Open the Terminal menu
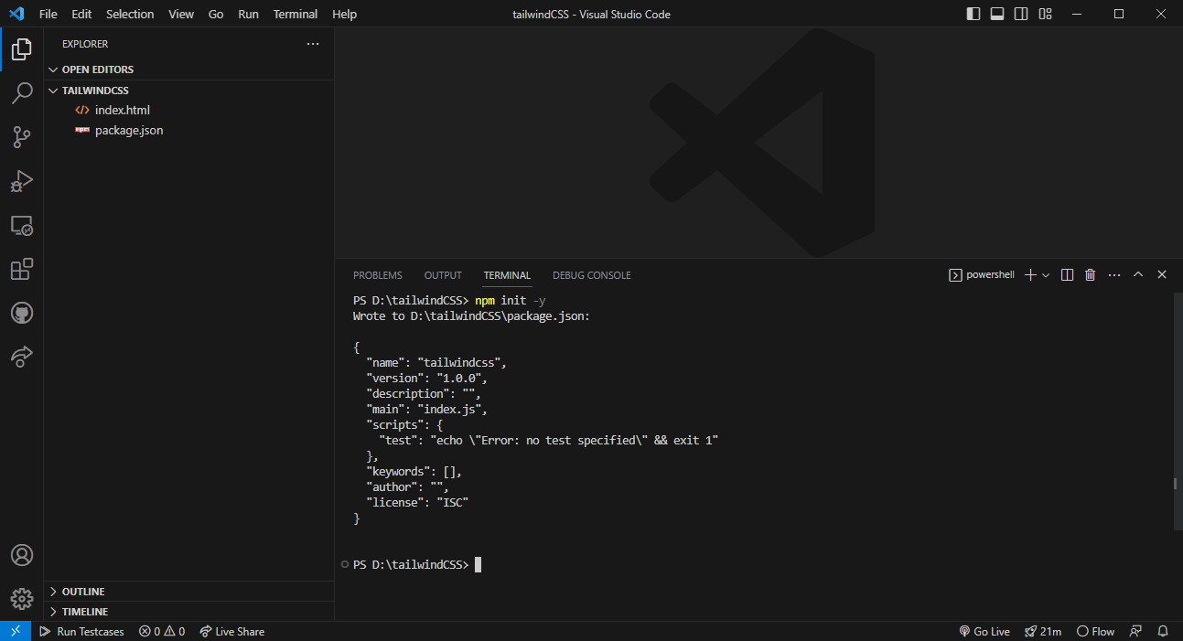 click(x=296, y=14)
